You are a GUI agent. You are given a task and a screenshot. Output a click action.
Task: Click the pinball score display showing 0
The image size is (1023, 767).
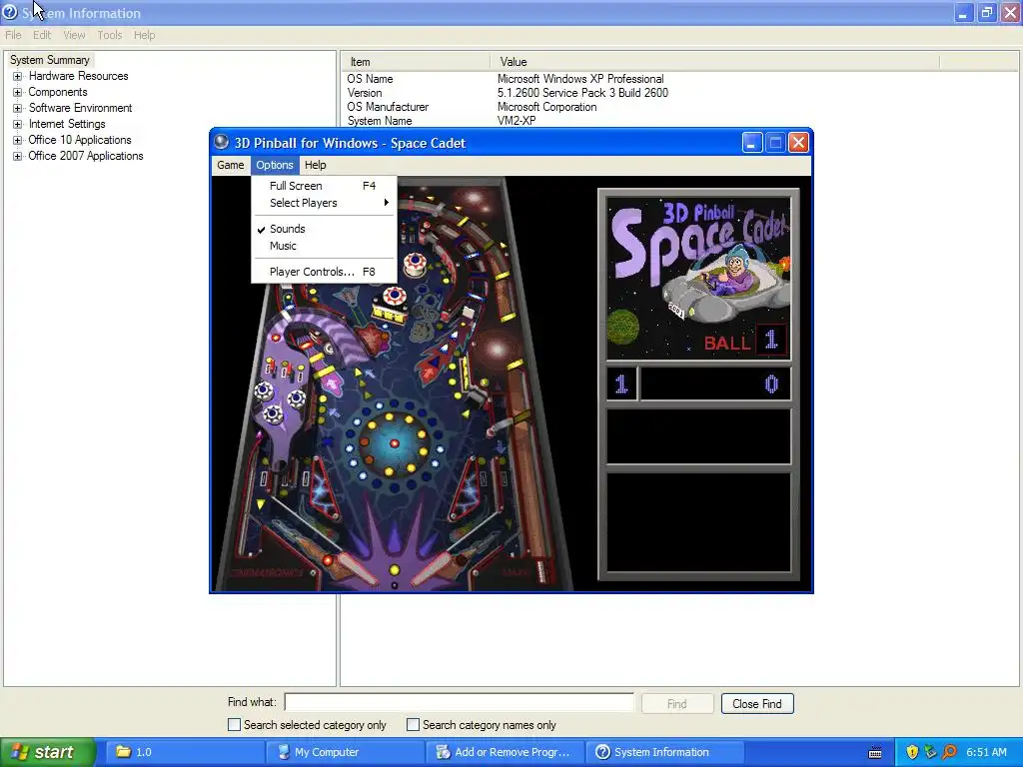(x=715, y=383)
